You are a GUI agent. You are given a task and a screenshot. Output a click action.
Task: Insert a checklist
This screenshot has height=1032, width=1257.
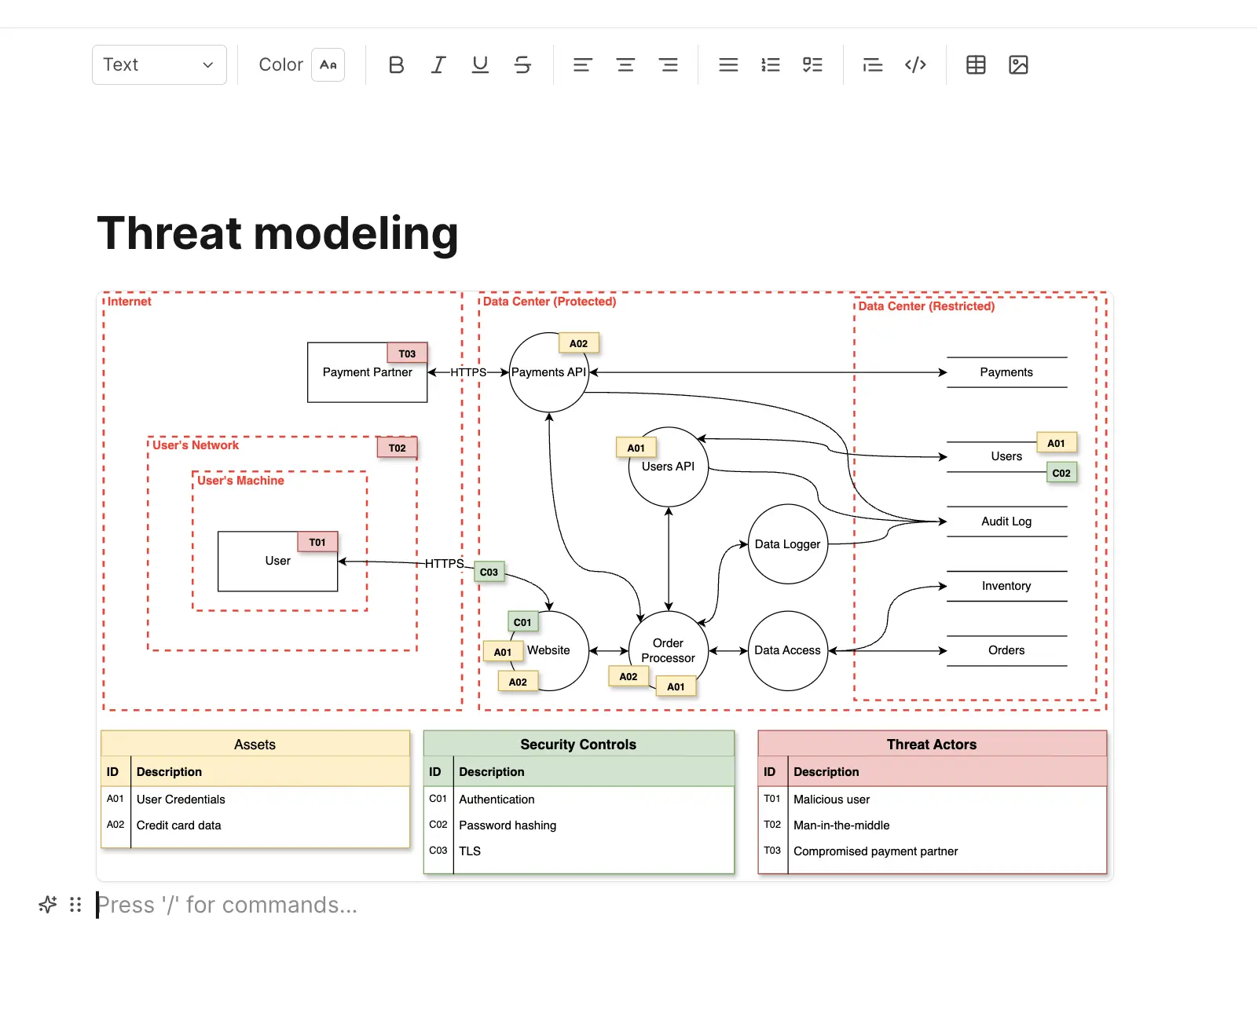[x=812, y=65]
